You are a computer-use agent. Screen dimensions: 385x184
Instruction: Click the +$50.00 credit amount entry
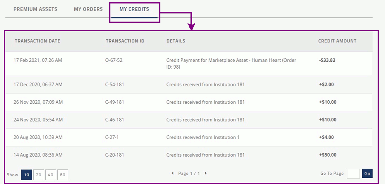click(328, 155)
